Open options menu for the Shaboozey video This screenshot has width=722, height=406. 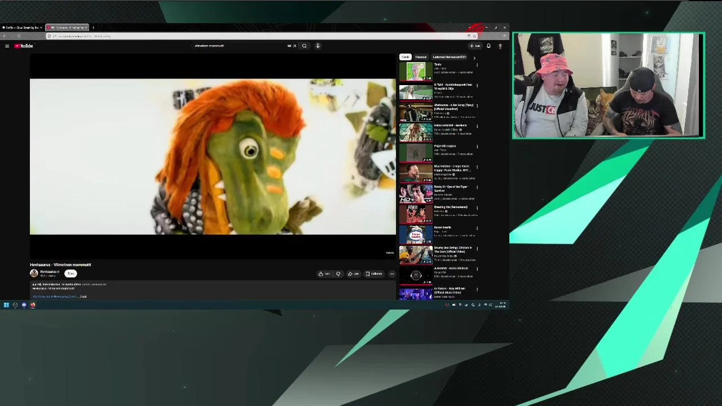pos(477,105)
